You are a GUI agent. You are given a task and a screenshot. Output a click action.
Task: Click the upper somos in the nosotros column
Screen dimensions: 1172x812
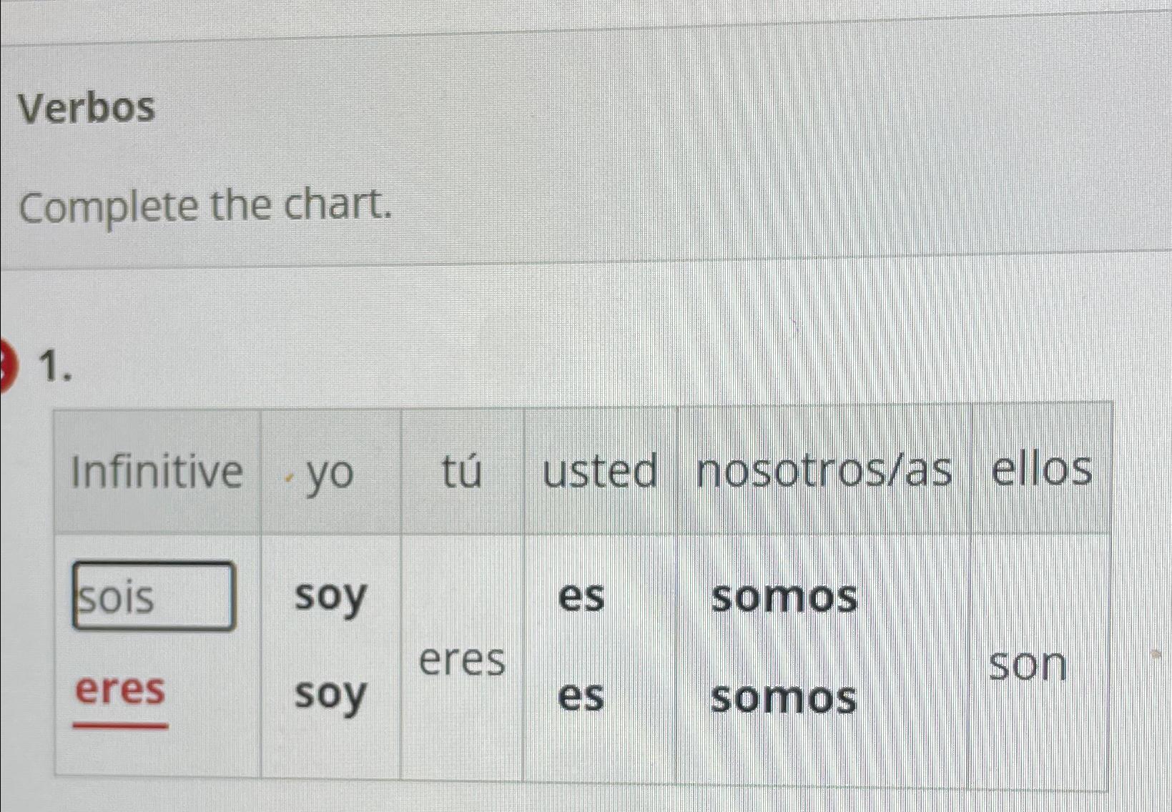click(784, 597)
